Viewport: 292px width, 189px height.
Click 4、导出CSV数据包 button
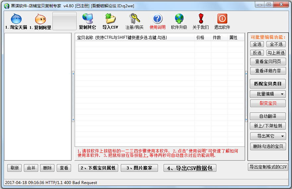pyautogui.click(x=190, y=168)
